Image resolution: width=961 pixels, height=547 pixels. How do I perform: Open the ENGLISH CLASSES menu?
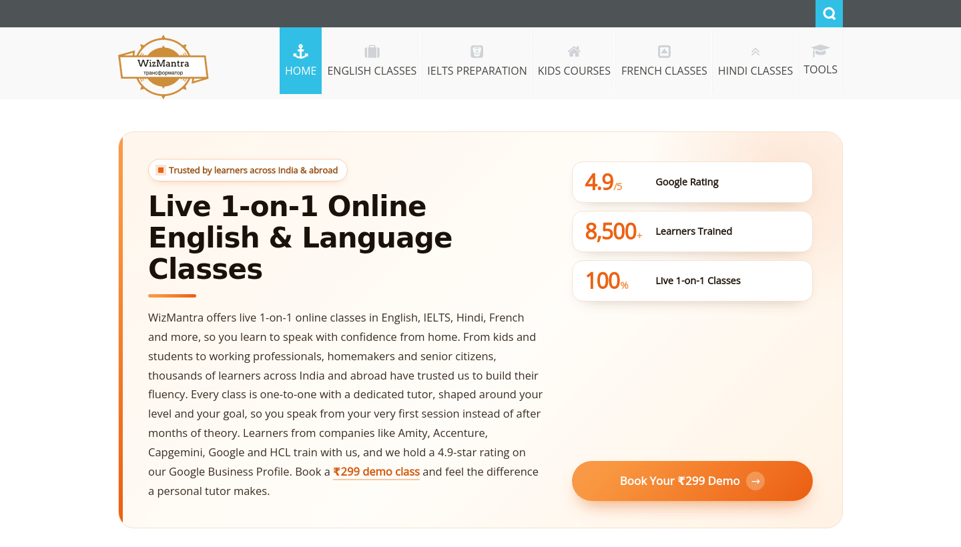tap(372, 61)
